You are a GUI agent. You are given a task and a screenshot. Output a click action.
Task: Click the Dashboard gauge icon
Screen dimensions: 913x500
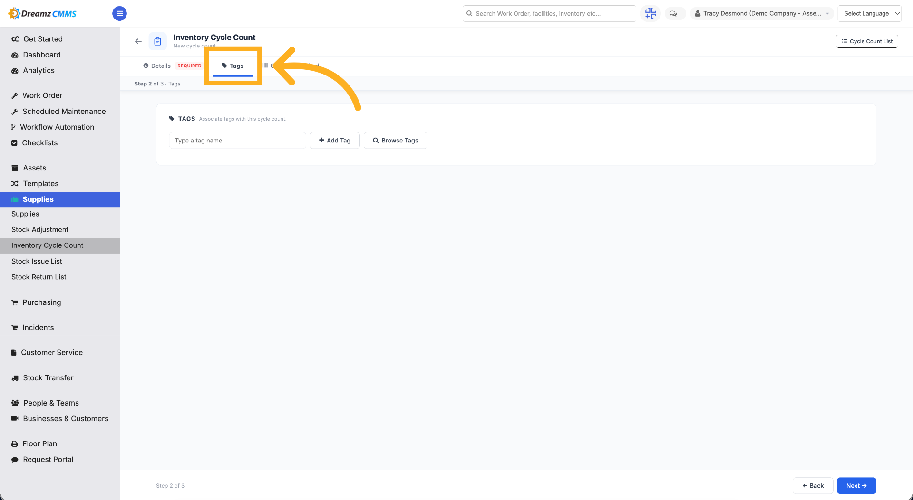tap(15, 55)
